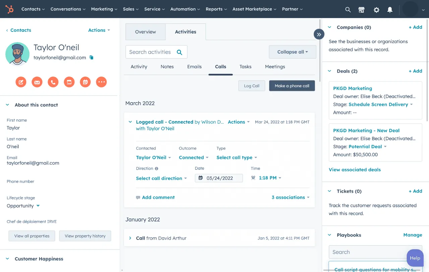Click the Log Call button

pos(252,86)
